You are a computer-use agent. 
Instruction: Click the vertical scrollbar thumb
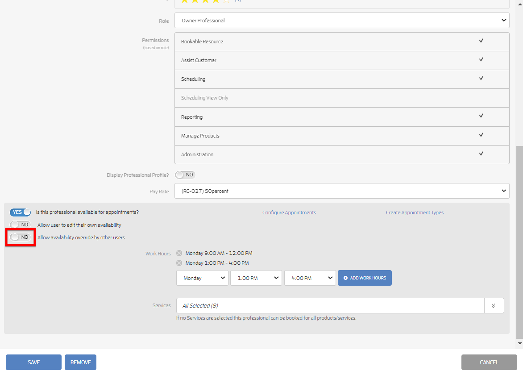520,242
